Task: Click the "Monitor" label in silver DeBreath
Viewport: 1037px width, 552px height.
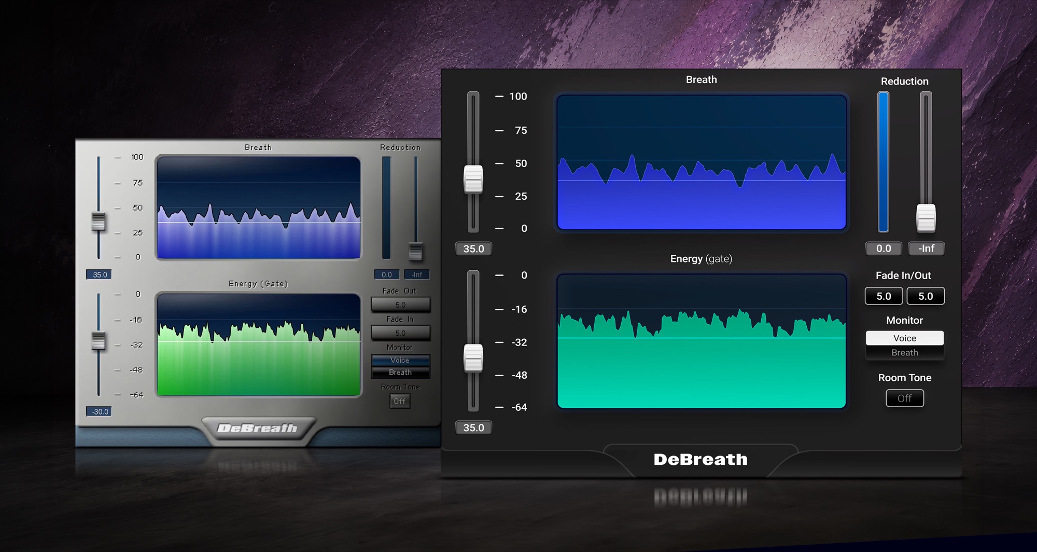Action: (400, 348)
